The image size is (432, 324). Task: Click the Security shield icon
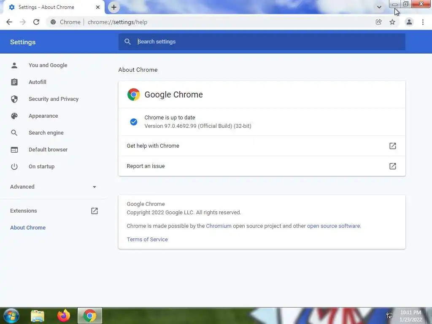(x=14, y=99)
